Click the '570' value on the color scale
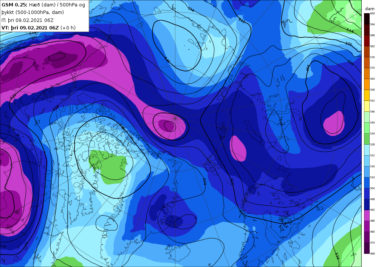 point(372,68)
